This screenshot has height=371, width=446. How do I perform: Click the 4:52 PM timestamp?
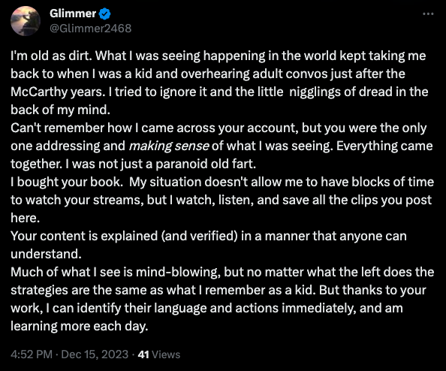coord(32,354)
